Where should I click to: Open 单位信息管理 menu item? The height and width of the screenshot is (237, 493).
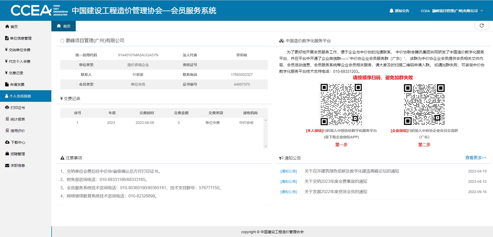[x=21, y=38]
